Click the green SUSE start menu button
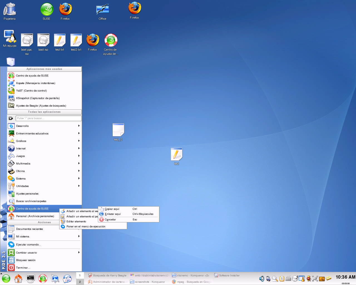Viewport: 356px width, 285px height. (6, 278)
